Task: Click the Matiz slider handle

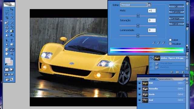Action: (138, 16)
